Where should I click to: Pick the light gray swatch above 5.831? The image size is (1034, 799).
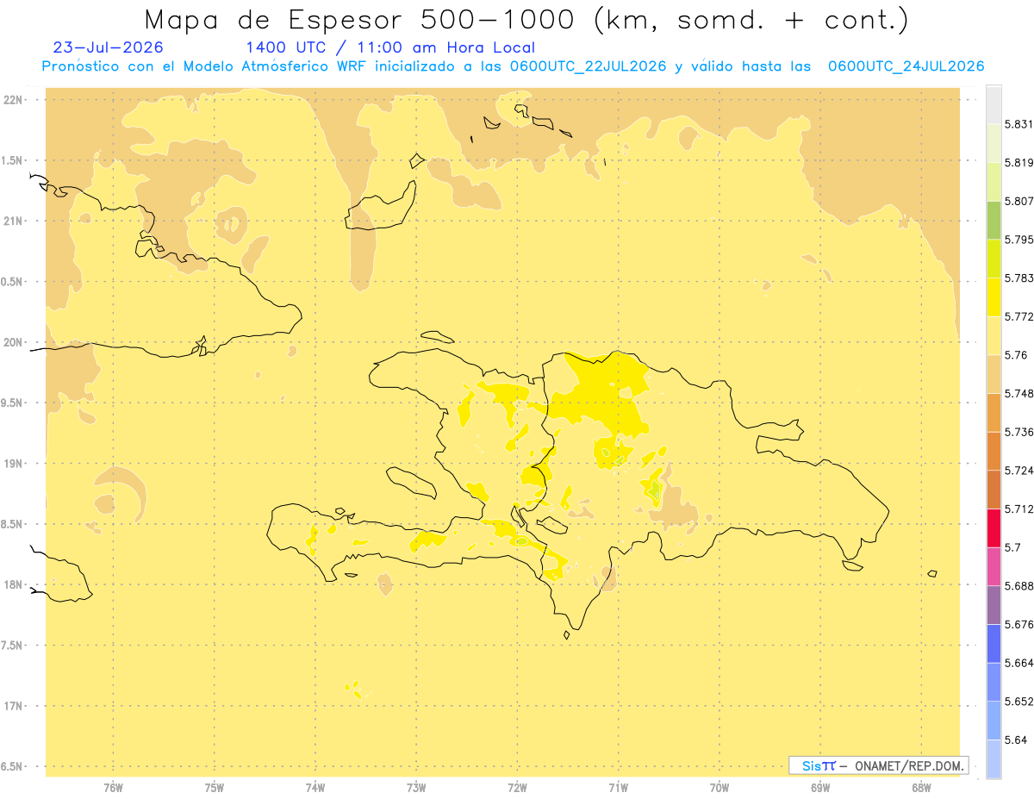(x=994, y=105)
